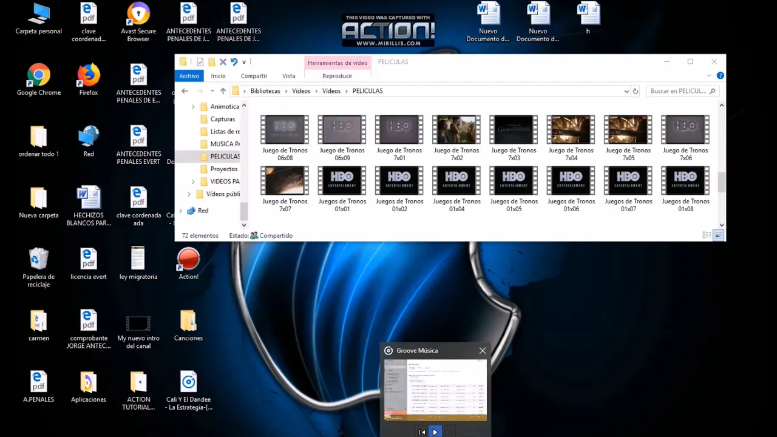777x437 pixels.
Task: Open recent locations dropdown arrow
Action: pos(212,91)
